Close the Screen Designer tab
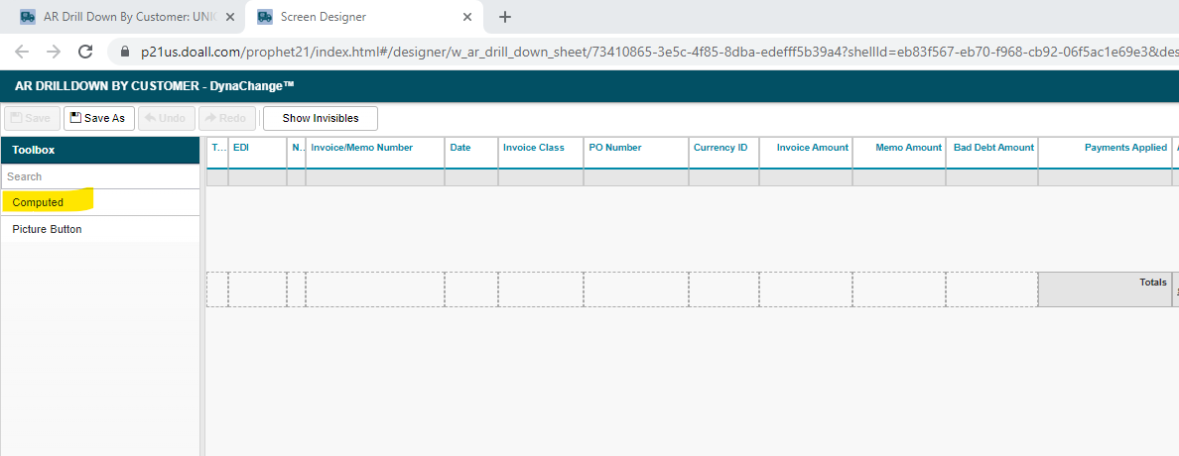The height and width of the screenshot is (456, 1179). pyautogui.click(x=467, y=17)
